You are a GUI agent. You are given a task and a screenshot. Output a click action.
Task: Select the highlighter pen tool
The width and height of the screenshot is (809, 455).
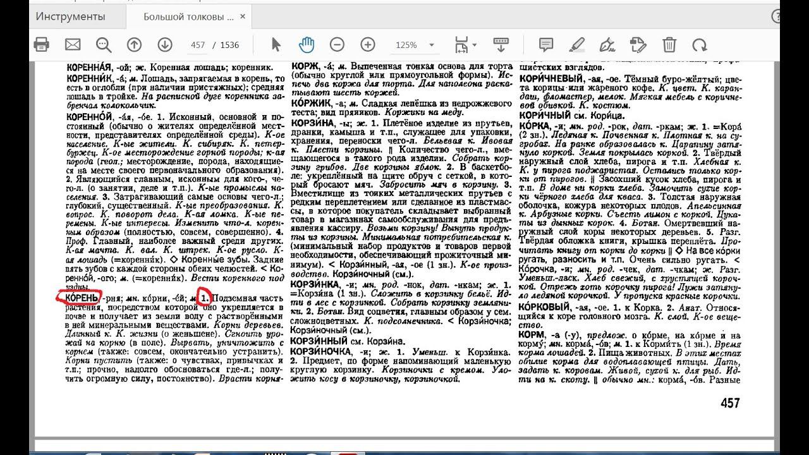(576, 44)
